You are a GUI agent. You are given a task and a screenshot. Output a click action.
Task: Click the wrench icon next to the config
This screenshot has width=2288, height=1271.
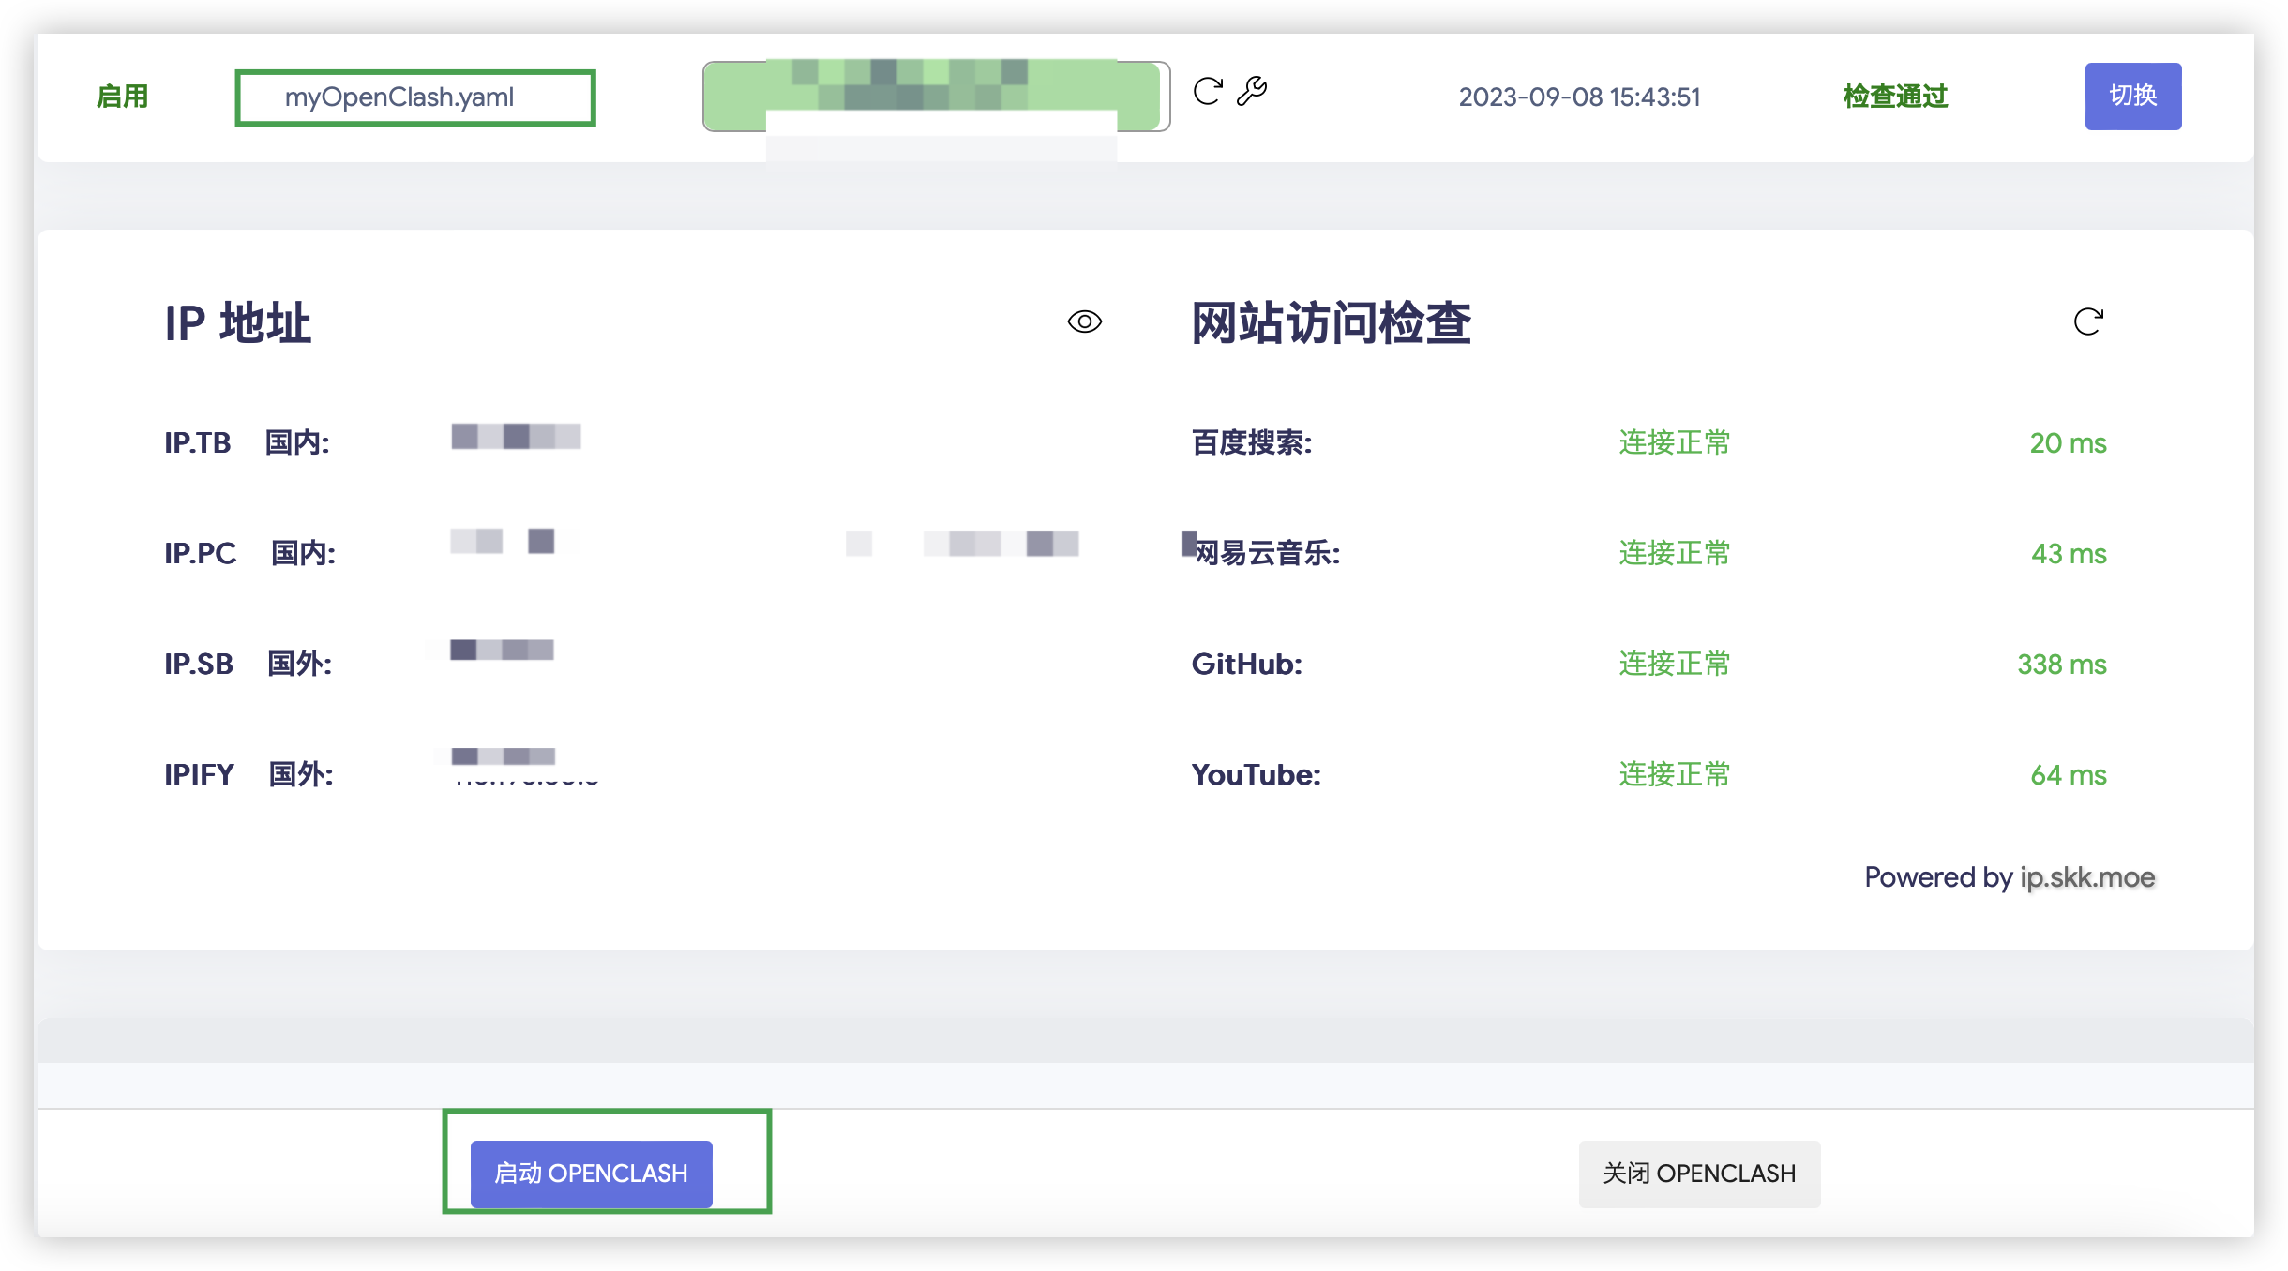pos(1252,91)
